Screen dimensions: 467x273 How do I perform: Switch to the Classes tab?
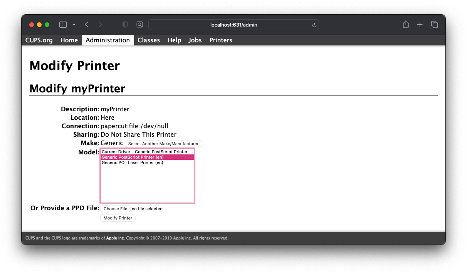149,40
